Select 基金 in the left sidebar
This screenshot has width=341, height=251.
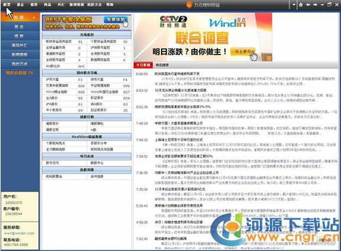tap(20, 27)
